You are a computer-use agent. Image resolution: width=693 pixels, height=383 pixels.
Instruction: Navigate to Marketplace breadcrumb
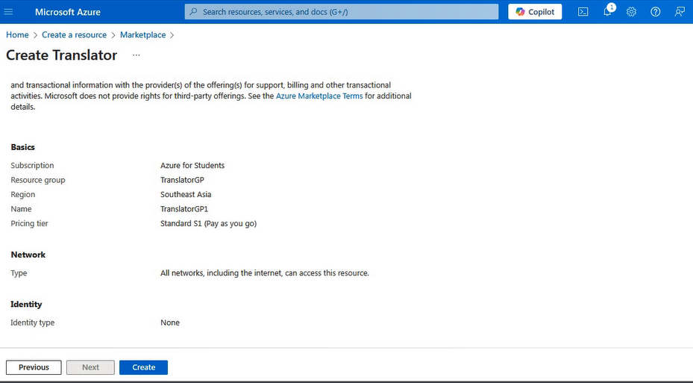point(142,35)
